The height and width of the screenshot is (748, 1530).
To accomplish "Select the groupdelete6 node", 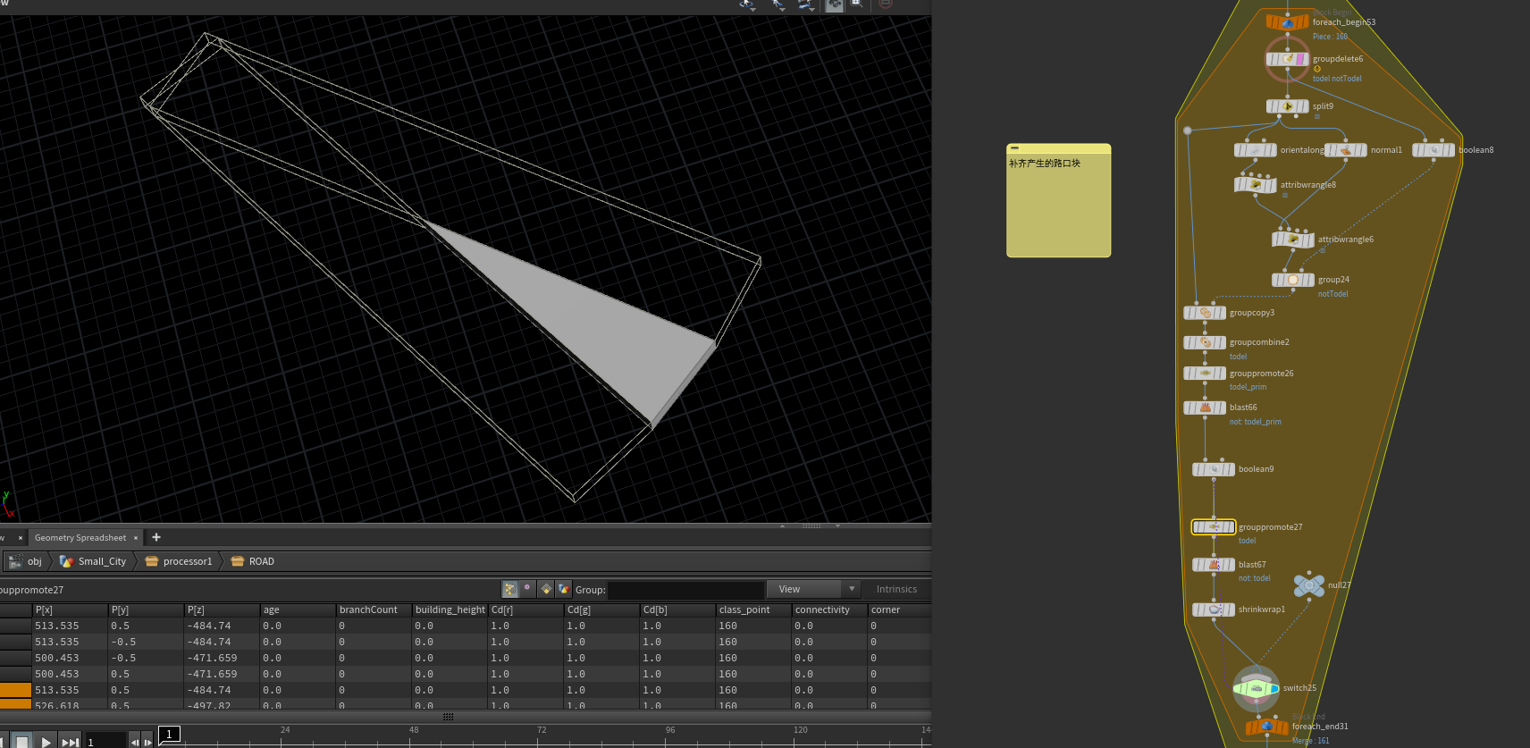I will [1287, 59].
